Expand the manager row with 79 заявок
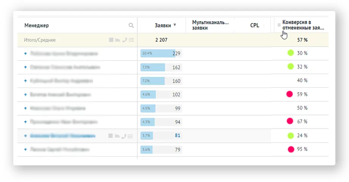The image size is (349, 182). [25, 149]
